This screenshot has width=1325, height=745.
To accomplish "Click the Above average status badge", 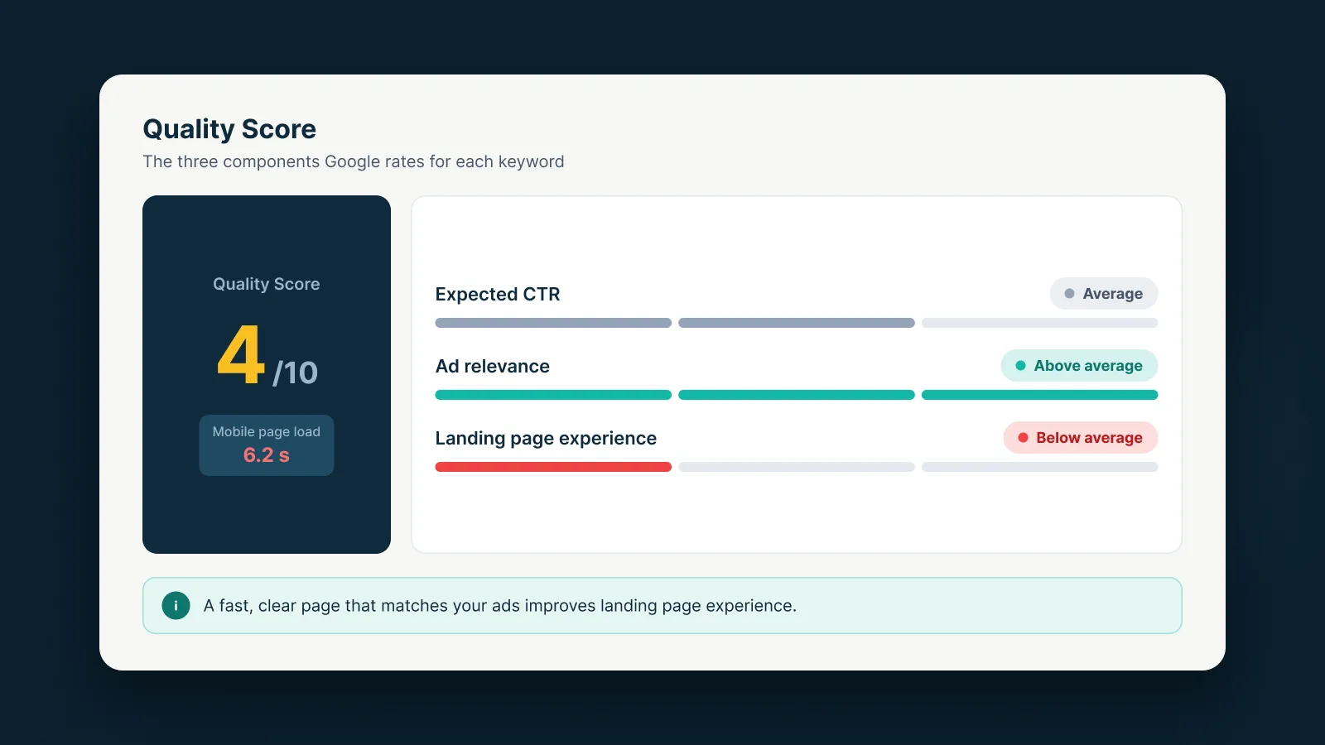I will (x=1079, y=366).
